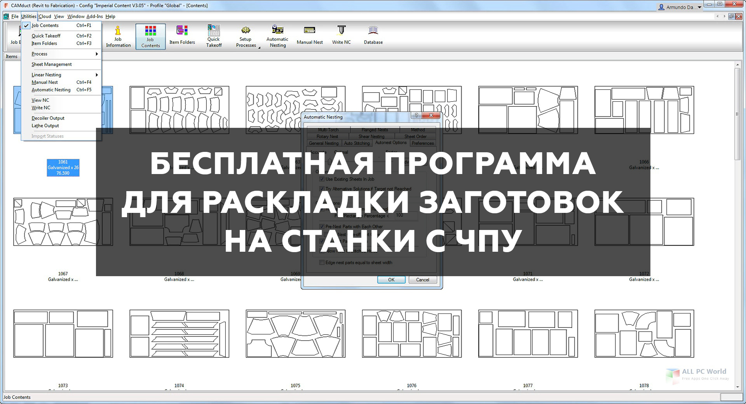
Task: Open the Window menu
Action: point(76,16)
